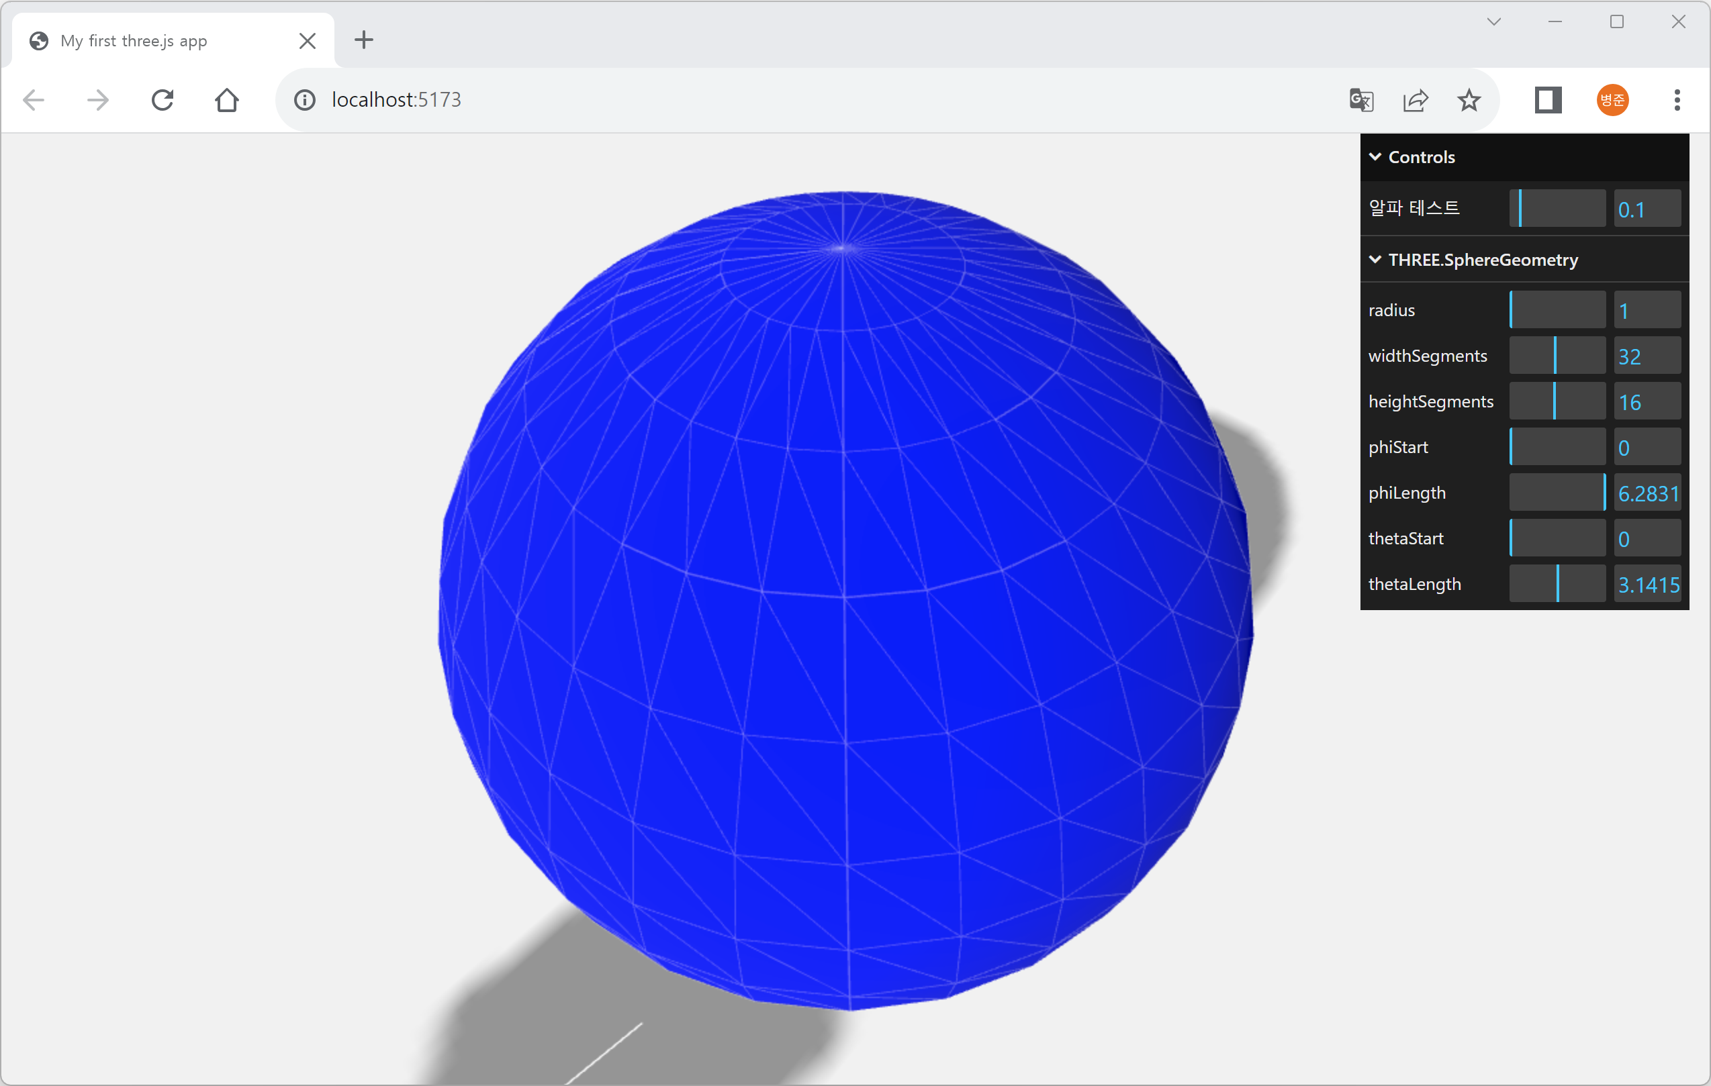Open a new browser tab
The height and width of the screenshot is (1086, 1711).
(364, 40)
